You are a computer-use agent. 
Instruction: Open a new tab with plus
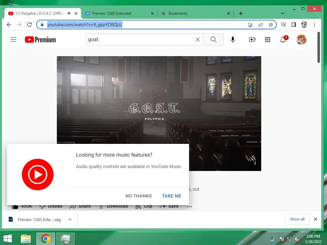coord(241,13)
